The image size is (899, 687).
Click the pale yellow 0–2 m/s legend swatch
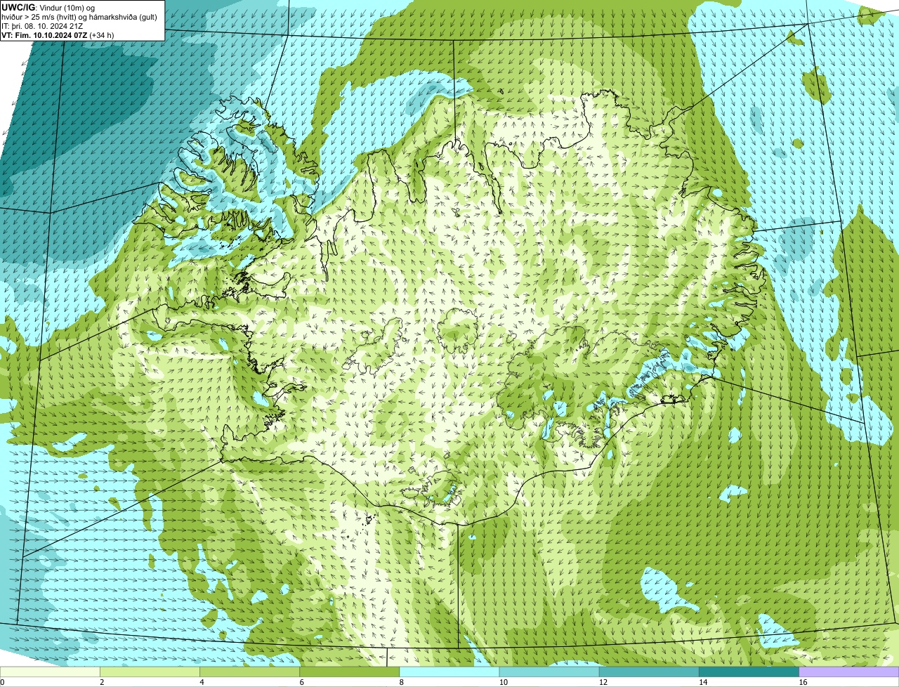coord(50,672)
